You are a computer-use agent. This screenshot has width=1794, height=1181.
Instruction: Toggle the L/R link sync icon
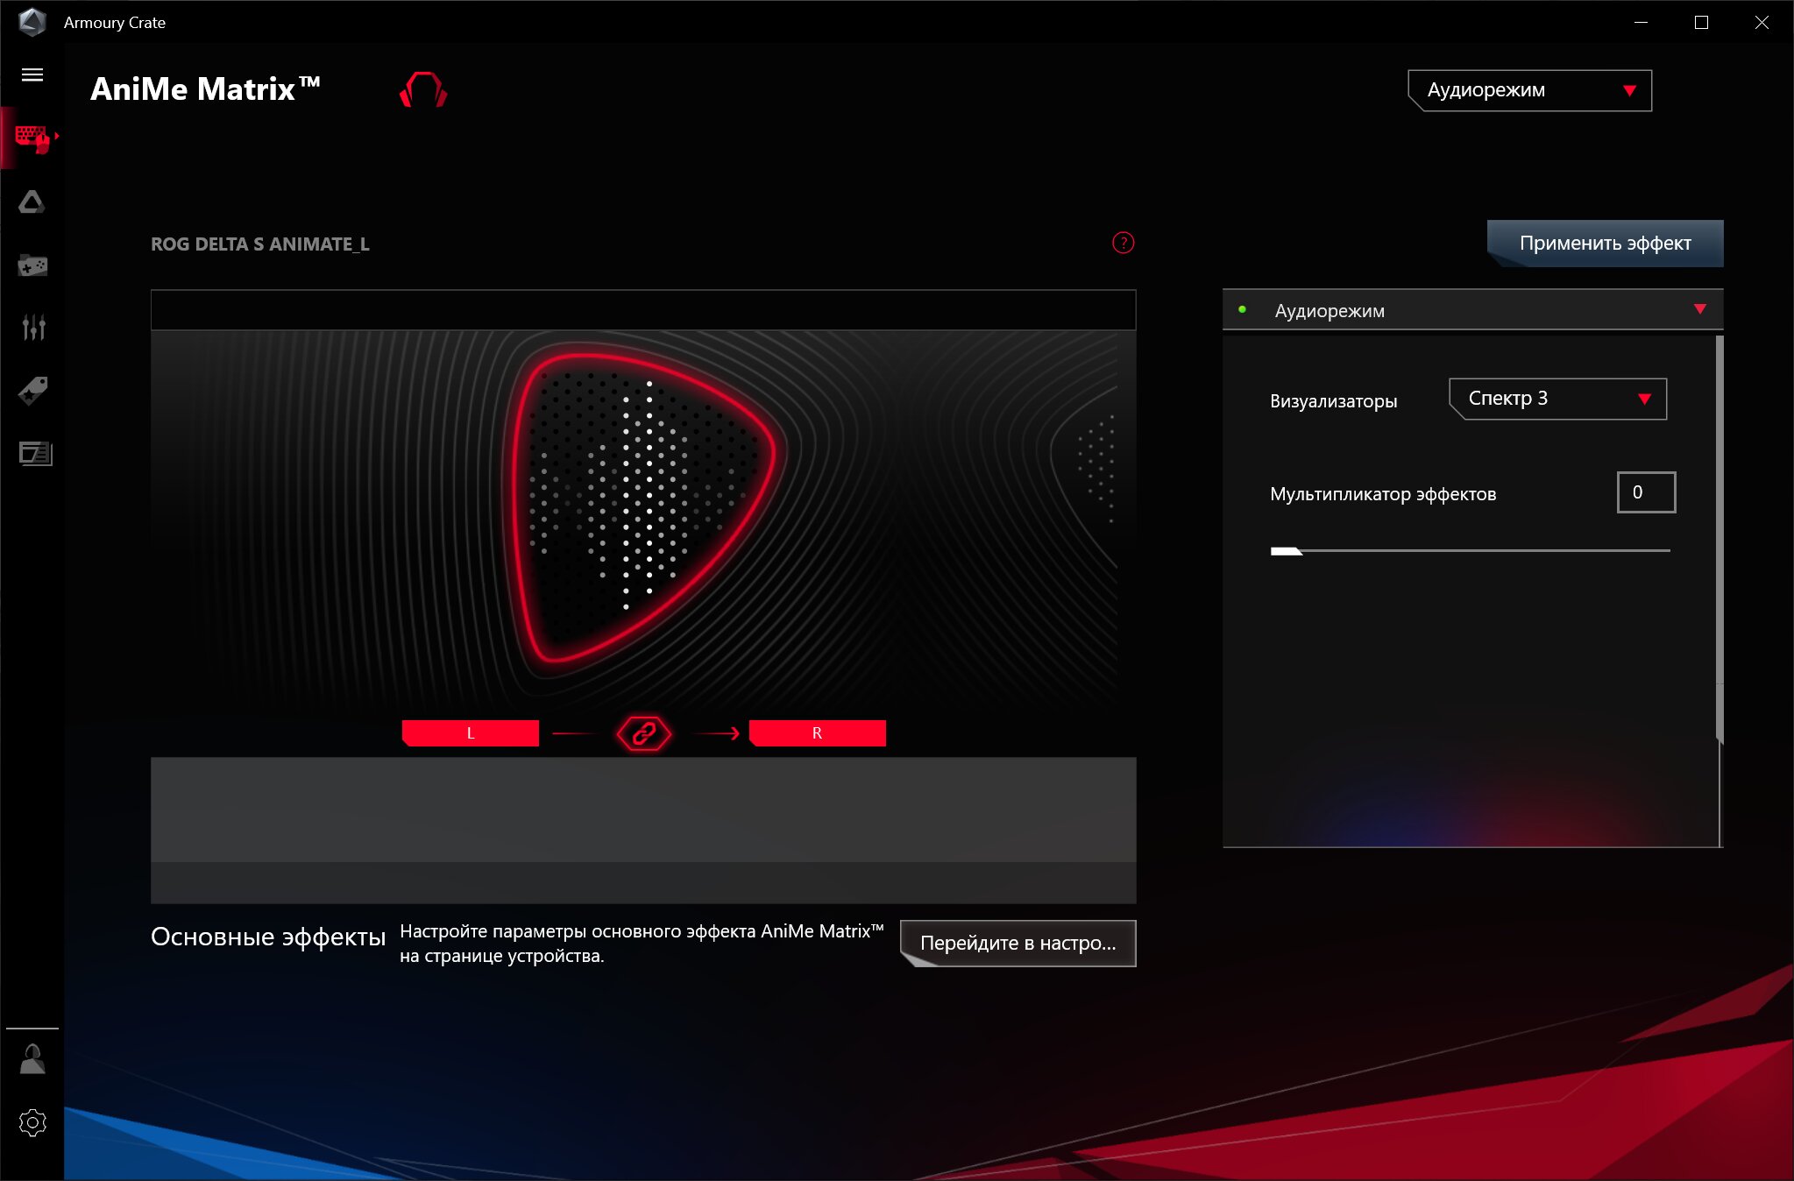coord(643,733)
